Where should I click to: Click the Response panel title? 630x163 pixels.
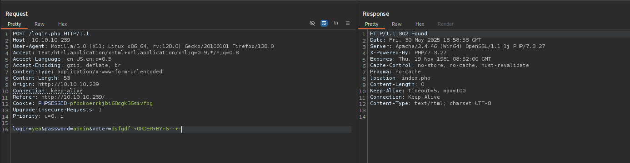point(376,14)
